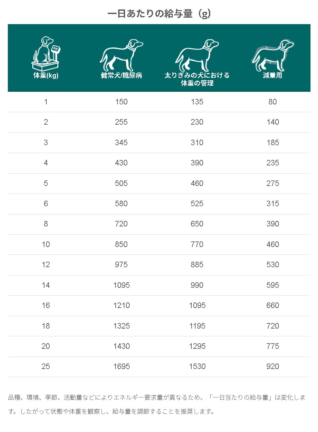318x432 pixels.
Task: Click the 一日あたりの給与量 (g) title
Action: coord(159,13)
